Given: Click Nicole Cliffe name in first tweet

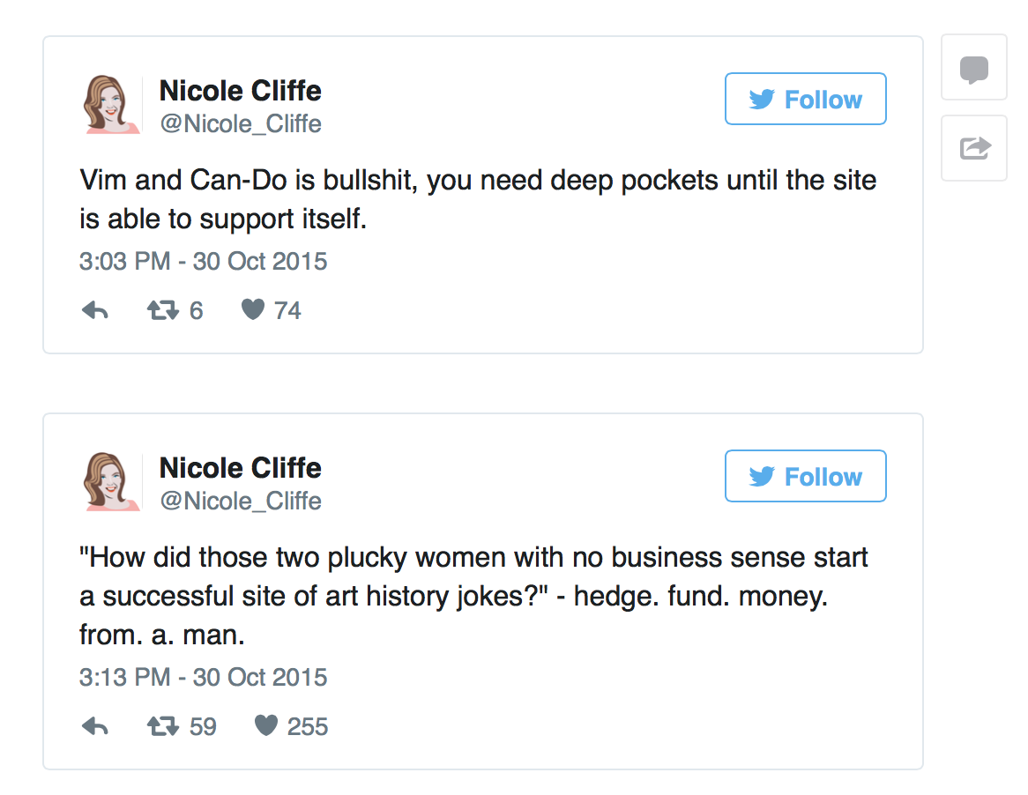Looking at the screenshot, I should [240, 90].
